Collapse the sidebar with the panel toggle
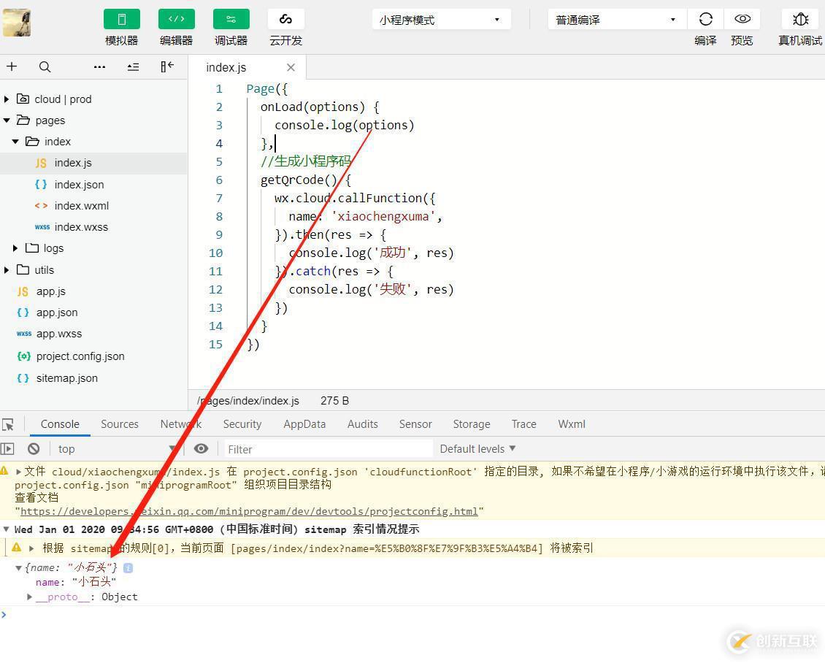This screenshot has width=825, height=663. coord(166,66)
